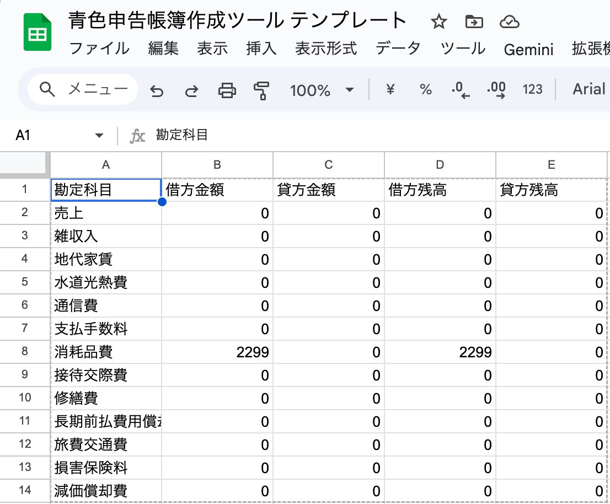The height and width of the screenshot is (504, 610).
Task: Select the 減価償却費 cell
Action: (x=106, y=491)
